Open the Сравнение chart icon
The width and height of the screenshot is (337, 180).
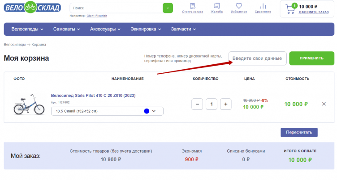263,6
